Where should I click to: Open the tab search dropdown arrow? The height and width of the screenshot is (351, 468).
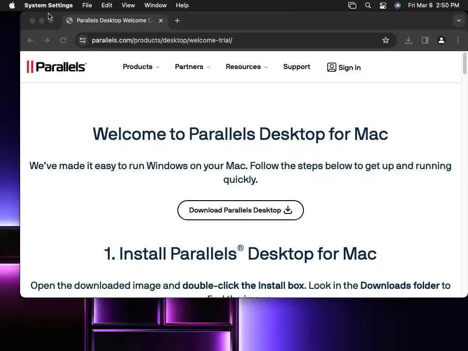(x=459, y=21)
